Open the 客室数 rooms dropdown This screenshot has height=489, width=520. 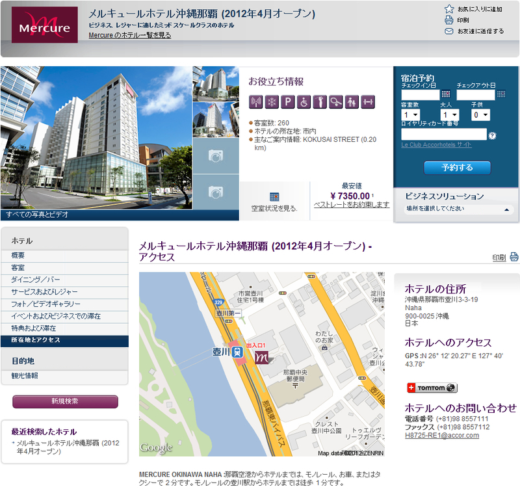click(411, 115)
